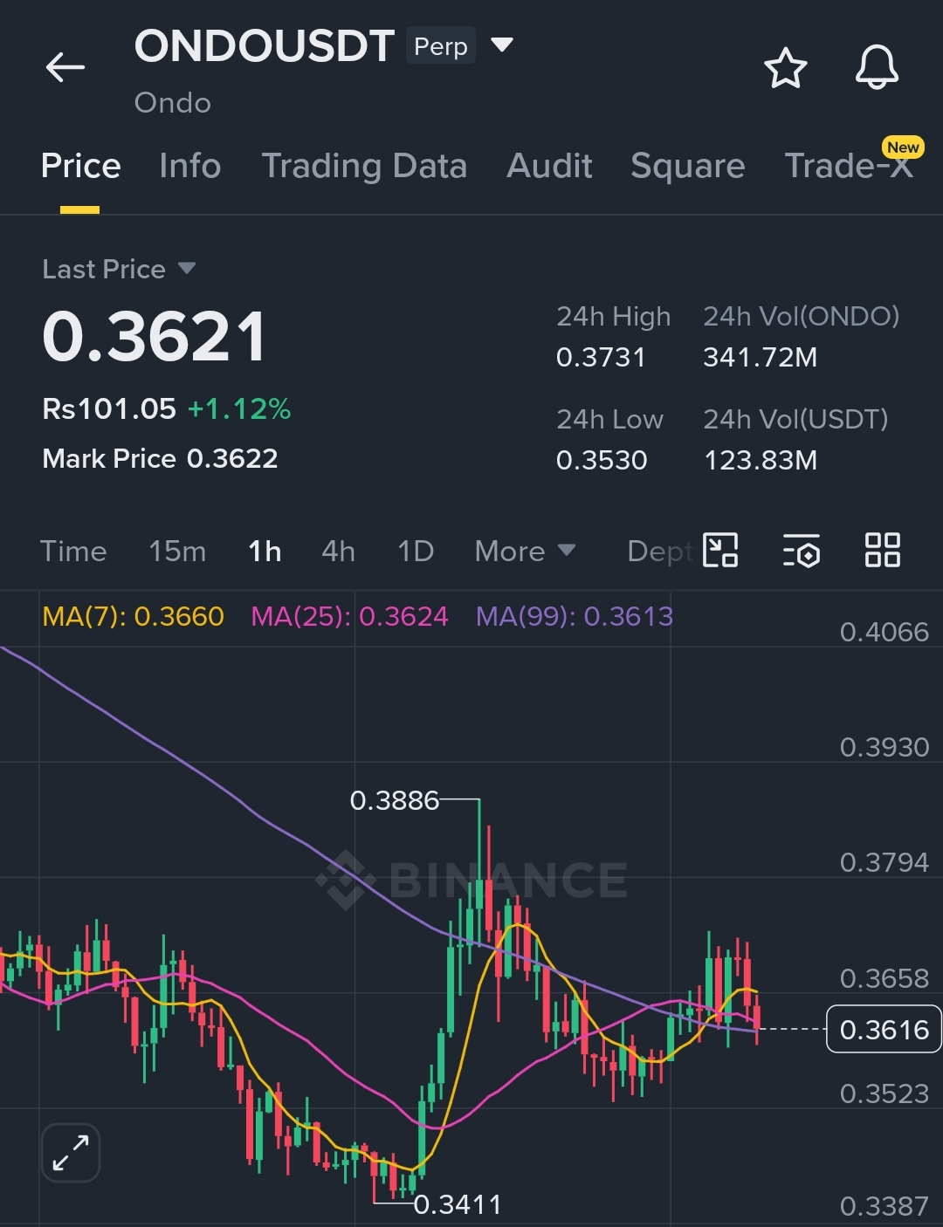Expand the ONDOUSDT pair selector arrow
943x1227 pixels.
tap(502, 45)
